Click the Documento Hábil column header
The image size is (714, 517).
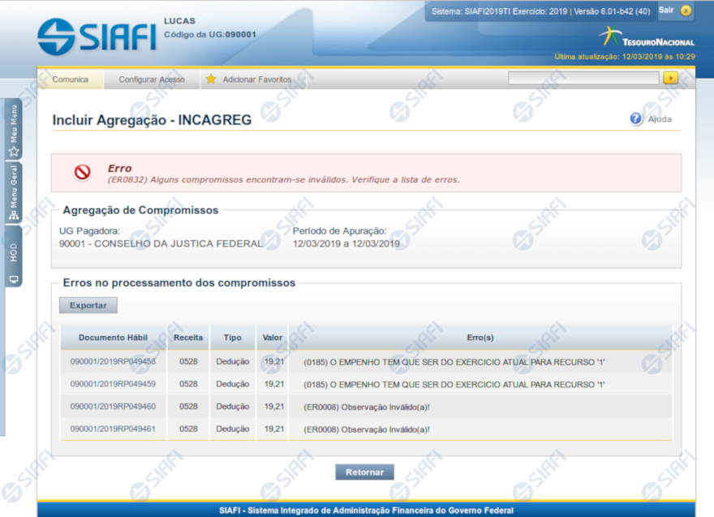[x=113, y=337]
